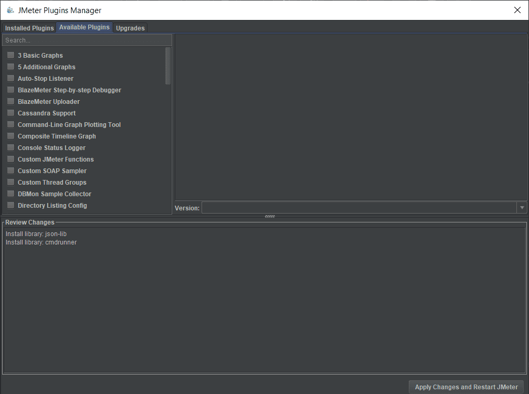Select 'Composite Timeline Graph' plugin label
Viewport: 529px width, 394px height.
[57, 136]
